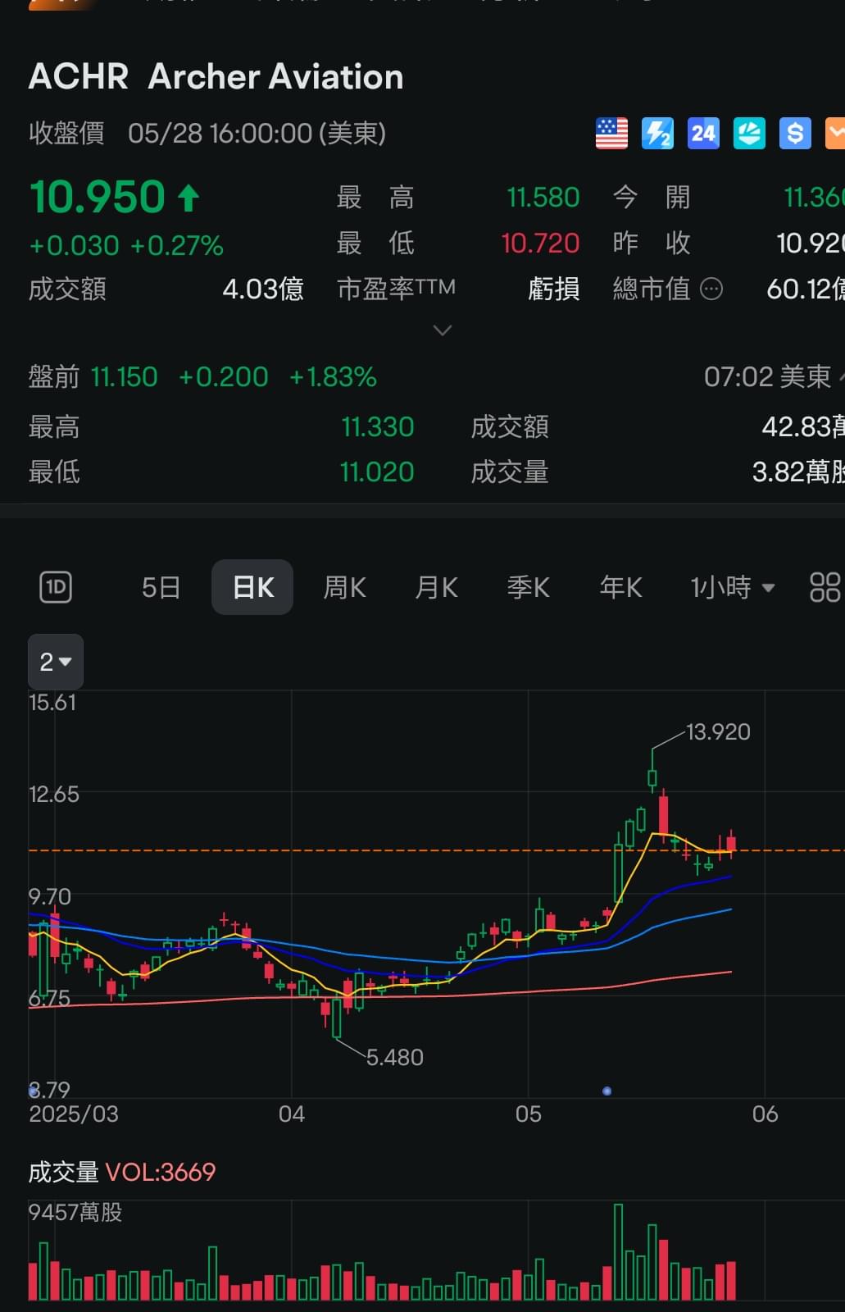Switch to the 月K monthly tab
This screenshot has width=845, height=1312.
(436, 587)
